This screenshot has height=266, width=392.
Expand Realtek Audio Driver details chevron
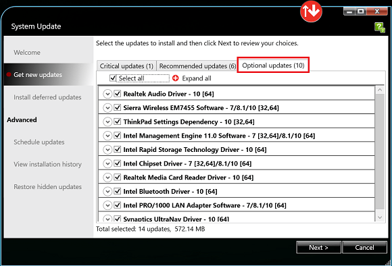(x=107, y=94)
